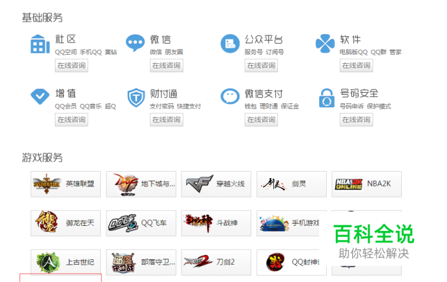Click 在线咨询 button under 微信
The image size is (447, 282).
click(167, 66)
